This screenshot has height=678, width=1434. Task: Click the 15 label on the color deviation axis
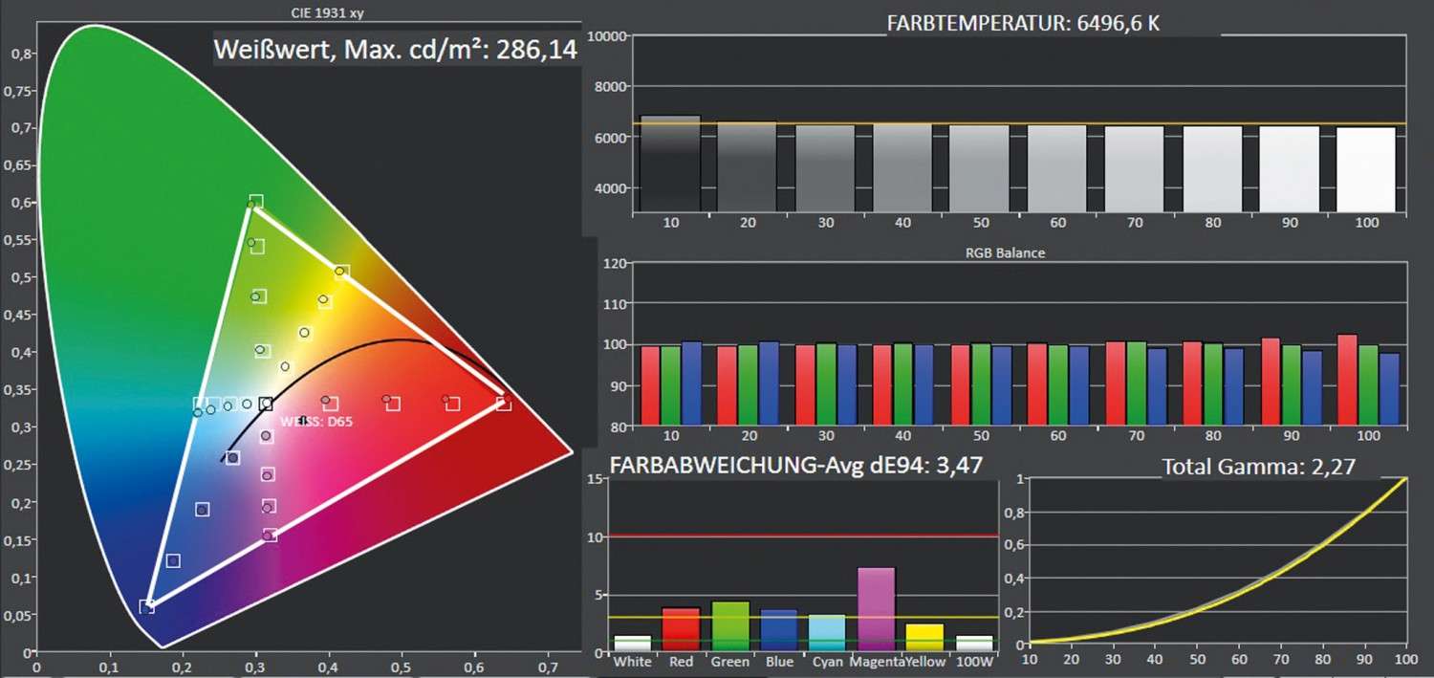[x=594, y=479]
